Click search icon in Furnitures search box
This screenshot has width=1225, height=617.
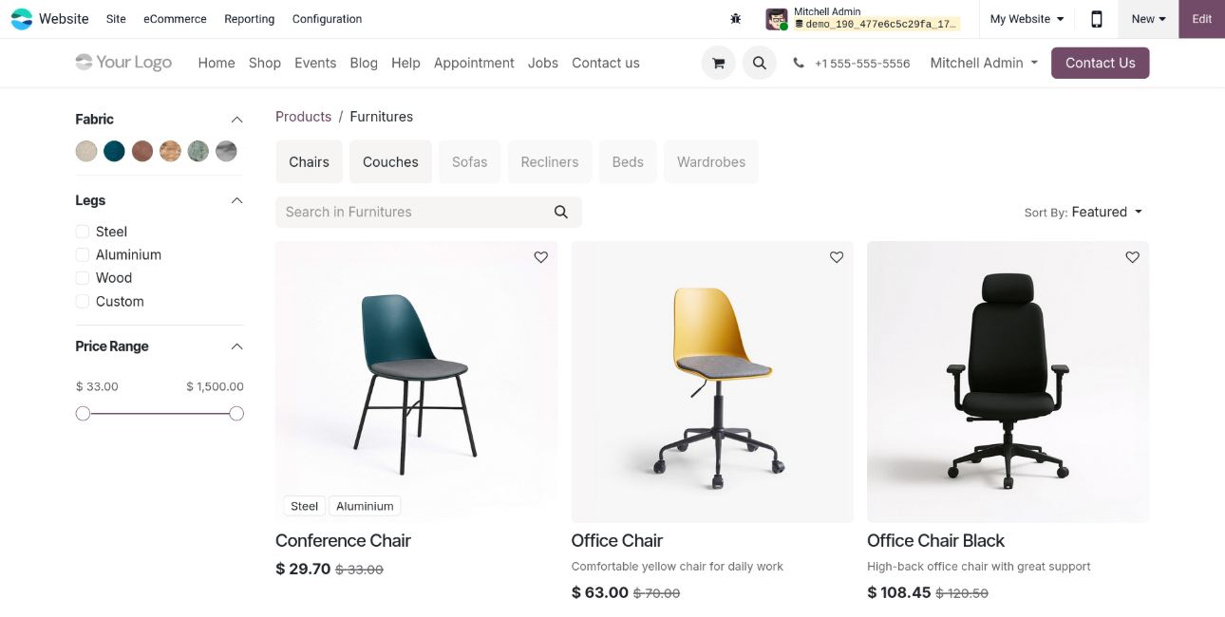pos(561,212)
